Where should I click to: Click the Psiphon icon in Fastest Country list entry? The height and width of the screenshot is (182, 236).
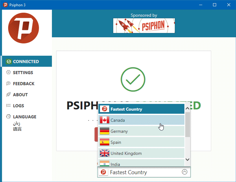click(x=105, y=109)
